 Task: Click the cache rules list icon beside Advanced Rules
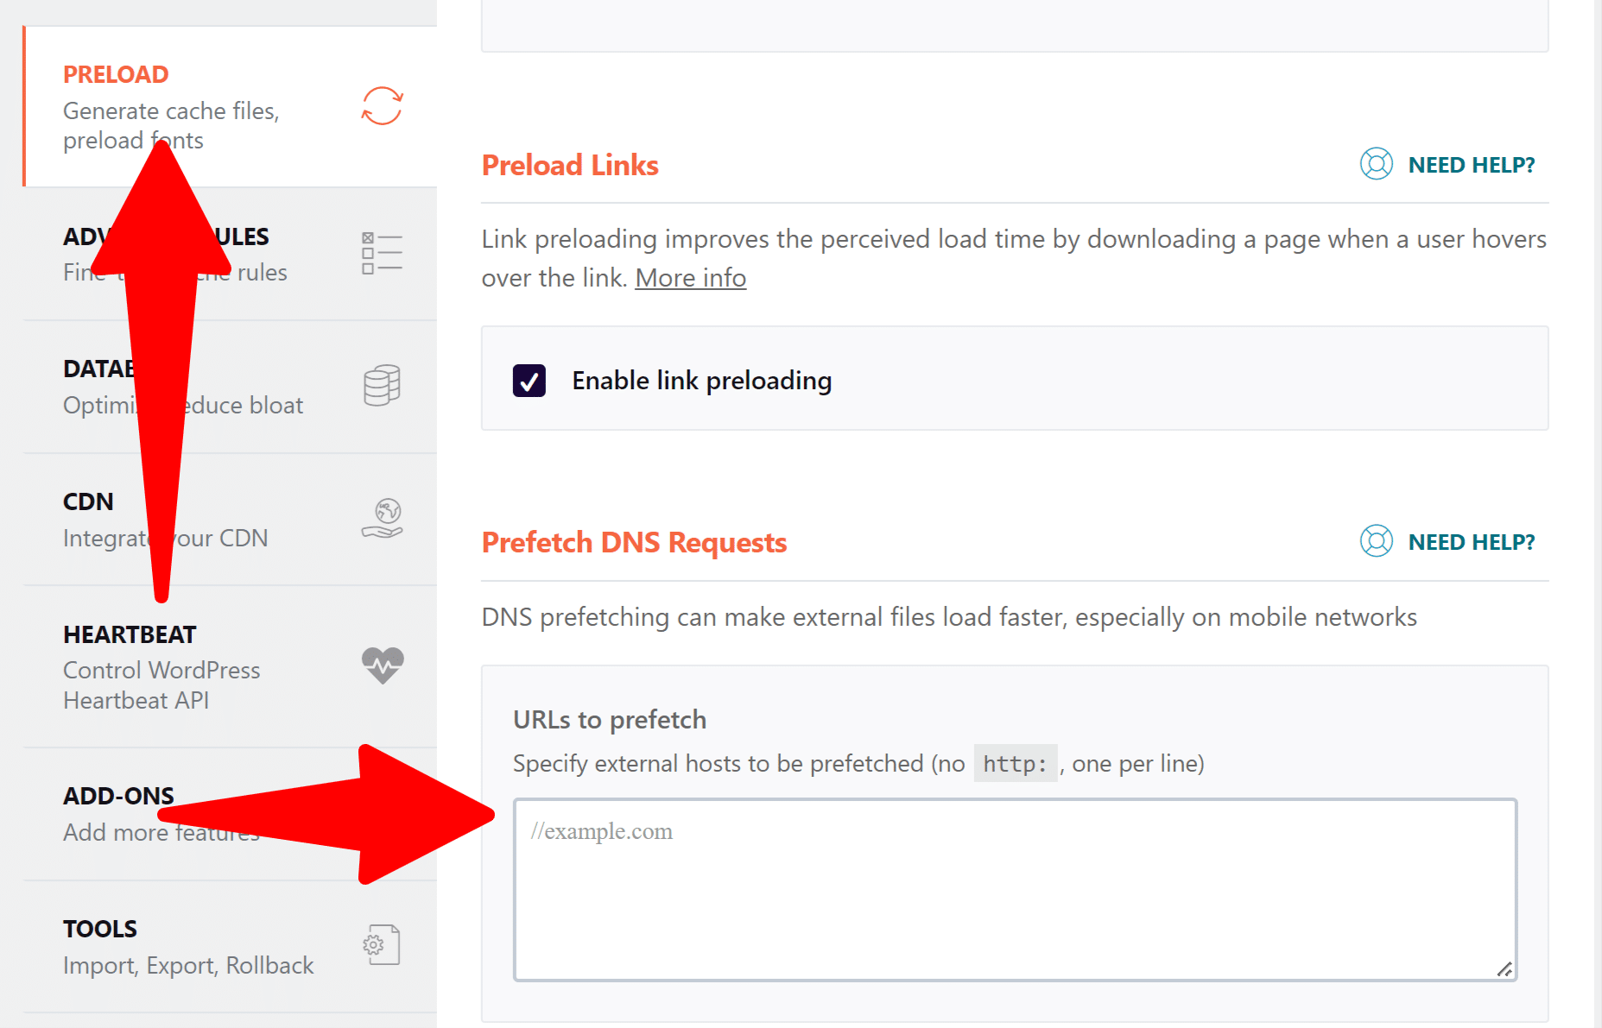click(x=381, y=252)
